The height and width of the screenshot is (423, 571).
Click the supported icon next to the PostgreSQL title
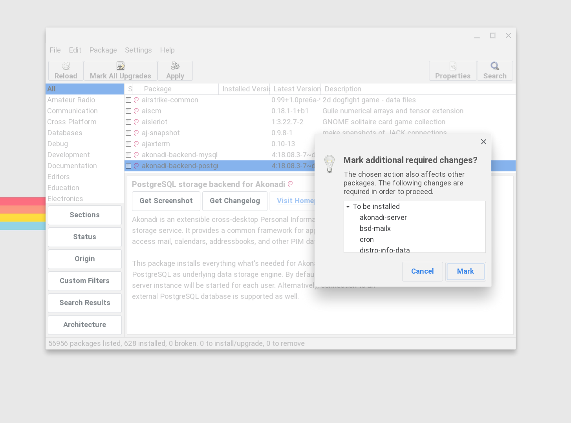(290, 183)
